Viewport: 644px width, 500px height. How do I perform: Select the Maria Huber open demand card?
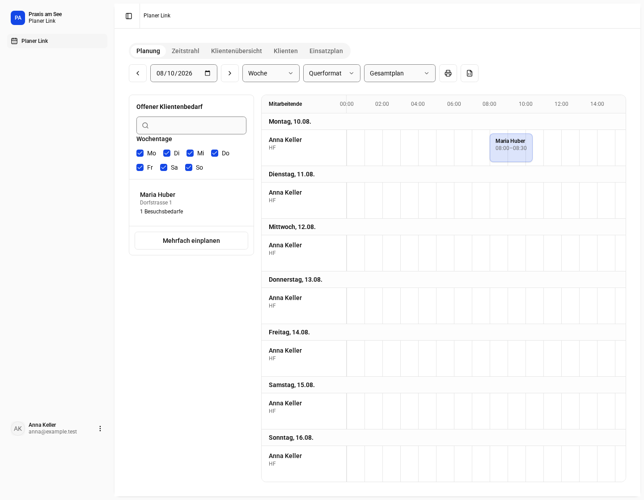[191, 203]
